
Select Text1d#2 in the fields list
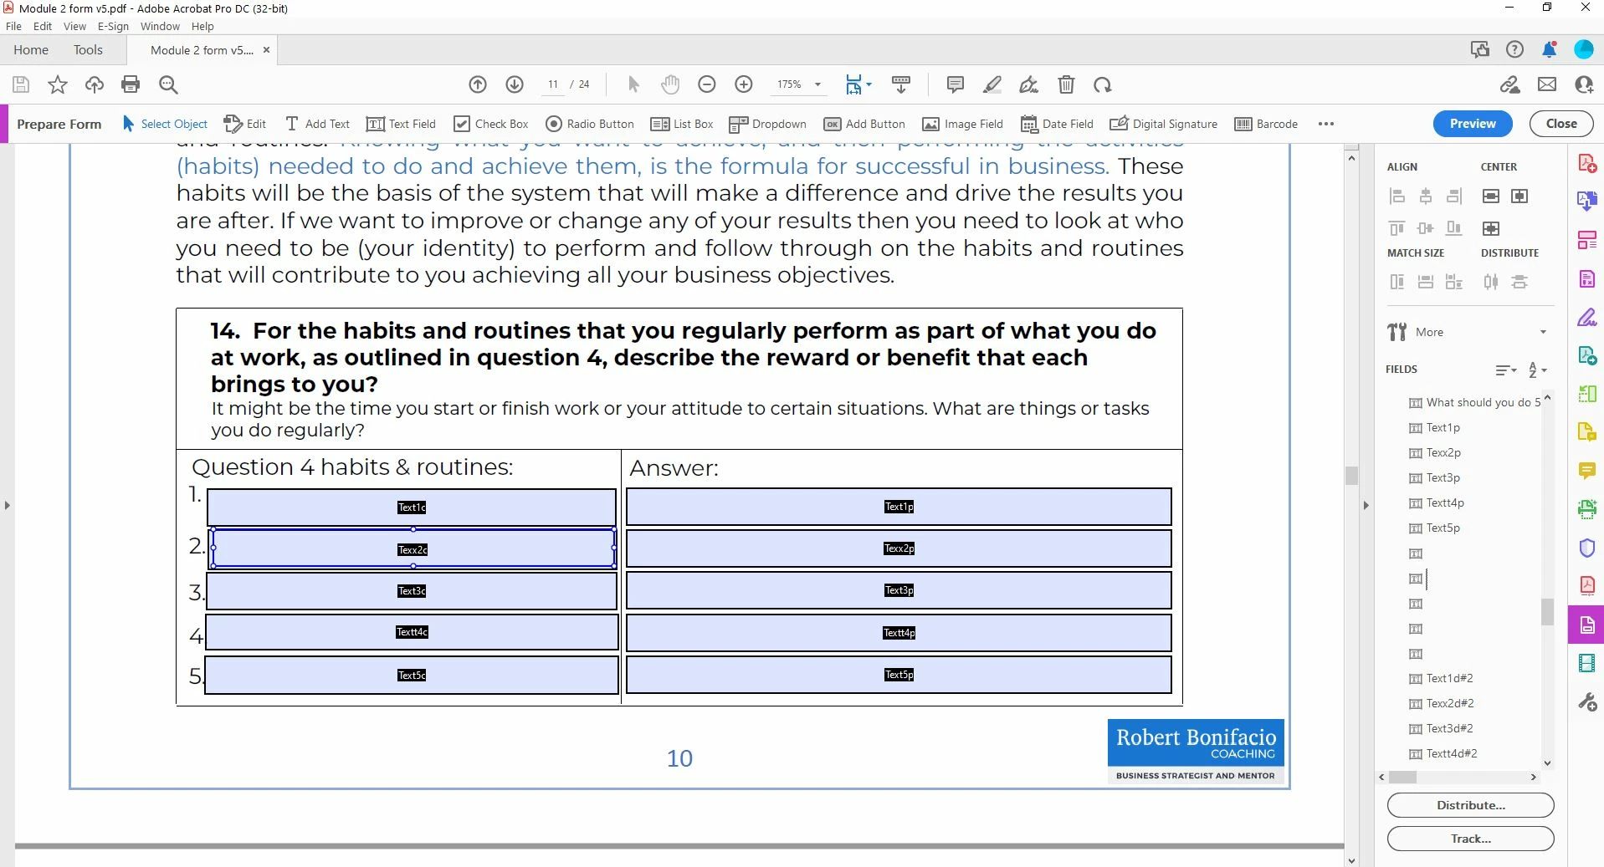[1449, 678]
